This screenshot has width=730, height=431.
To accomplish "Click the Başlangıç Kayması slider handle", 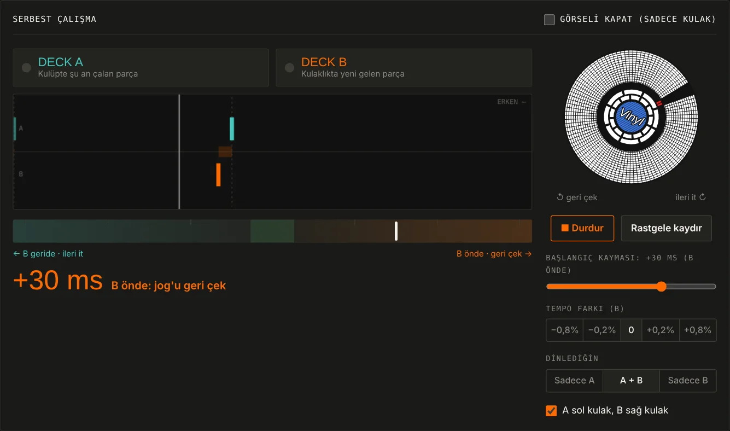I will 661,287.
